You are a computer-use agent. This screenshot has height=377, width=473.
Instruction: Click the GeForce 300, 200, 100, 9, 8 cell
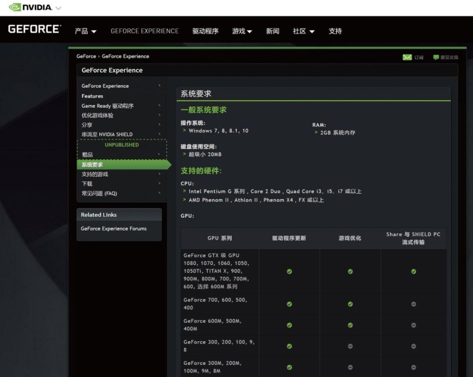219,346
